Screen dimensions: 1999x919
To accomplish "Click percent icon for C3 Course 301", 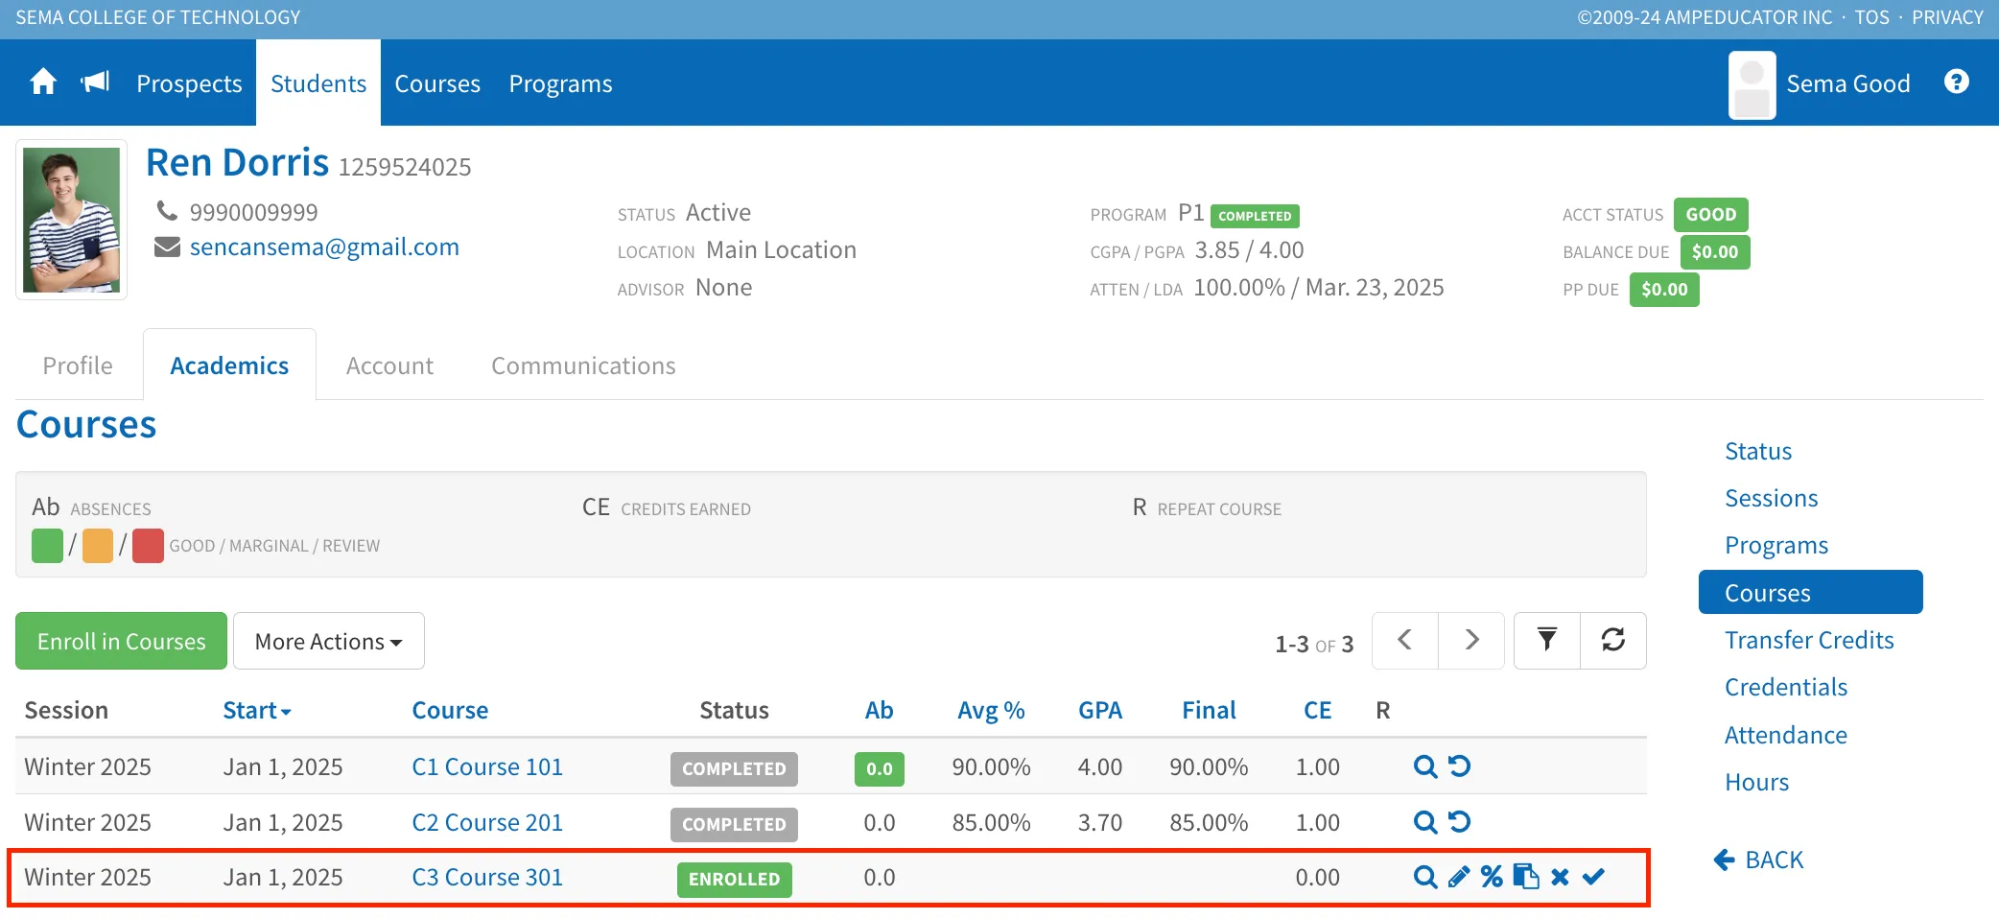I will click(1492, 877).
